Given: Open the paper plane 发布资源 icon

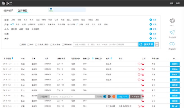Looking at the screenshot, I should [x=172, y=32].
